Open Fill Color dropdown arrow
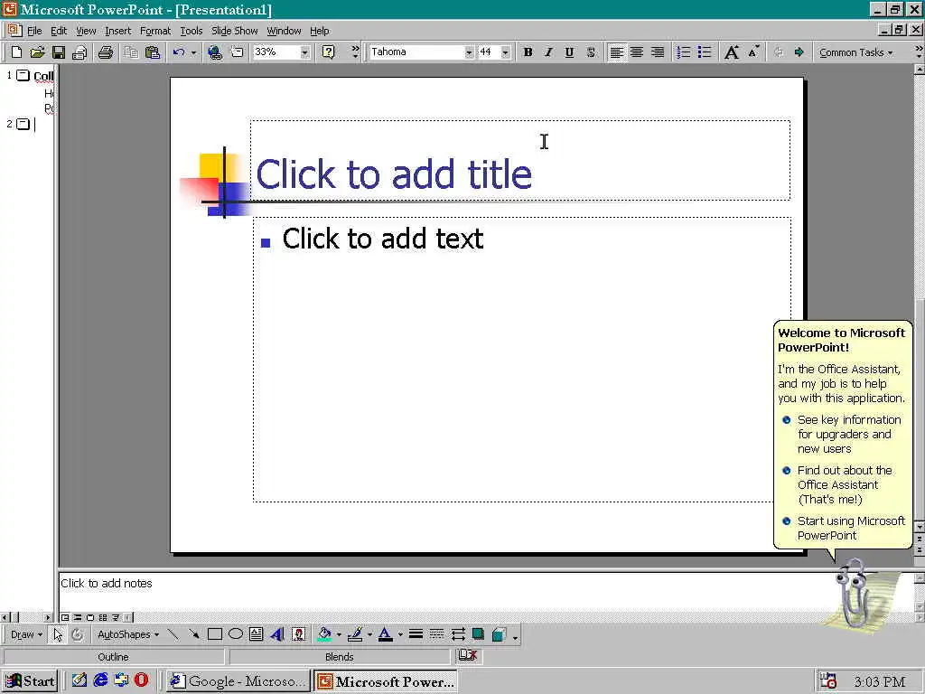 (339, 635)
